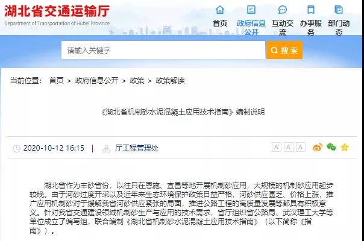Go to 首页 in the breadcrumb
364x241 pixels.
click(56, 80)
